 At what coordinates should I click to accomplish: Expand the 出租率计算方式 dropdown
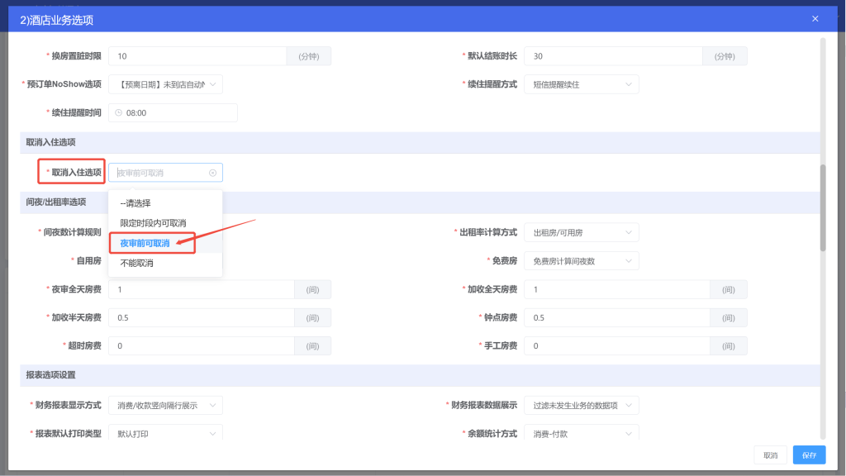pos(581,232)
